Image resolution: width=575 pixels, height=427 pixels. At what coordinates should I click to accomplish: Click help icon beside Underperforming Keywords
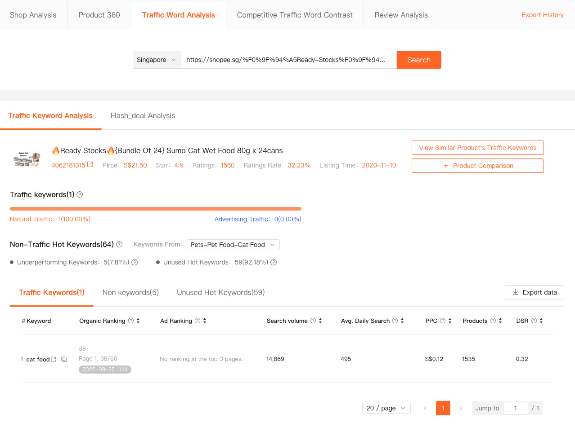click(x=134, y=262)
